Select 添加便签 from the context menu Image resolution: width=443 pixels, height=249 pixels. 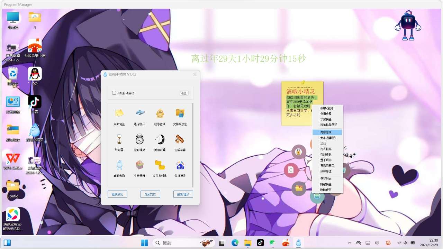pyautogui.click(x=327, y=119)
